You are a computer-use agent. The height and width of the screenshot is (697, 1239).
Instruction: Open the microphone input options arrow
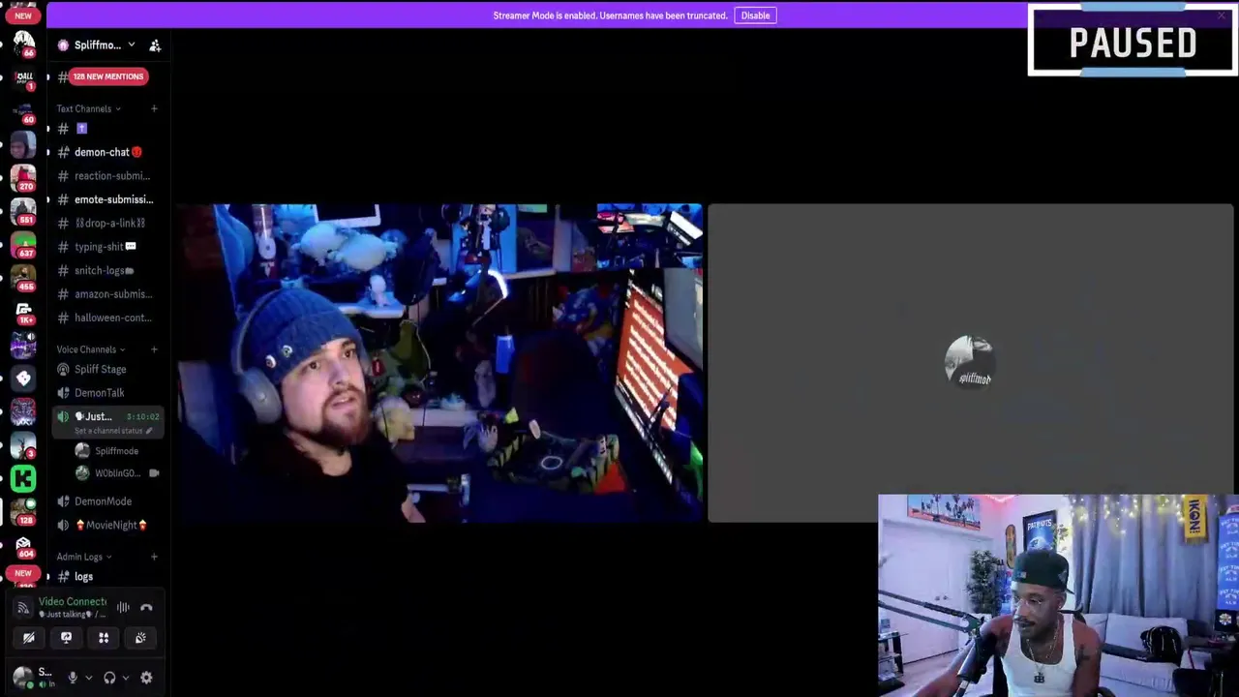click(x=88, y=678)
